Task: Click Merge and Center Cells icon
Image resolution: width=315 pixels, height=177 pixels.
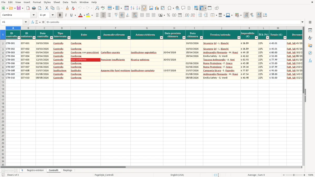Action: pyautogui.click(x=142, y=15)
